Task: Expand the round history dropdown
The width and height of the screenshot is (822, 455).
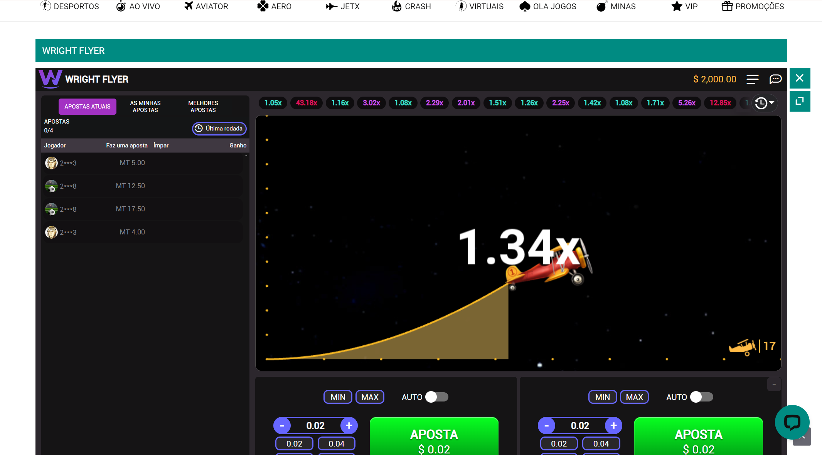Action: coord(765,103)
